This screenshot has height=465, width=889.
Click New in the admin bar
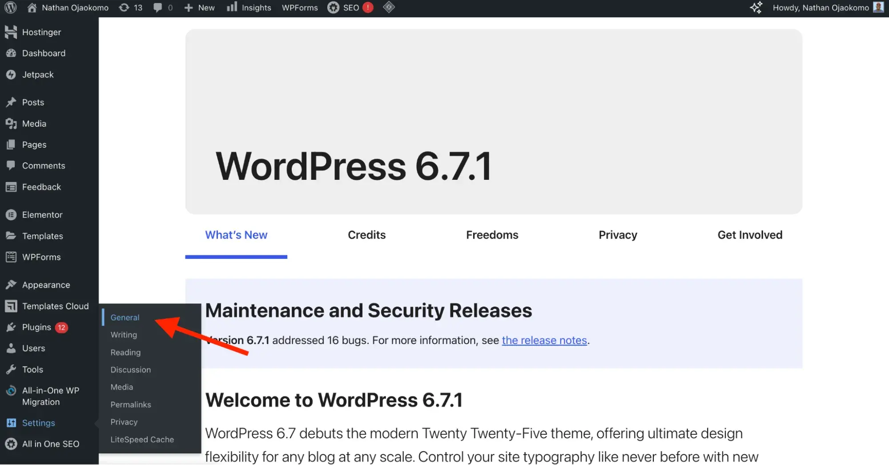click(x=206, y=8)
